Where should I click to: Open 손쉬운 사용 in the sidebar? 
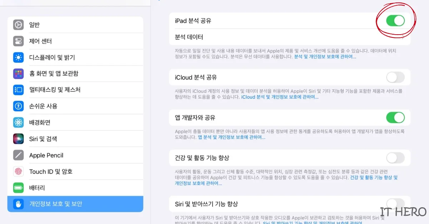coord(75,106)
